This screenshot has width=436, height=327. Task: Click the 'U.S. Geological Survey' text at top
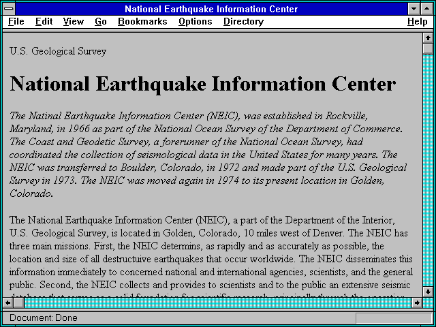(x=58, y=51)
